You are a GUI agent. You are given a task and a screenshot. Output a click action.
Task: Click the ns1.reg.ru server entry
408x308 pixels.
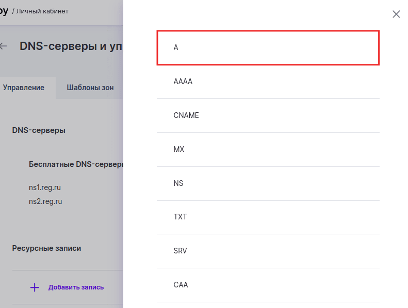click(x=45, y=187)
